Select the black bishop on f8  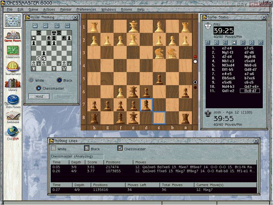click(120, 118)
